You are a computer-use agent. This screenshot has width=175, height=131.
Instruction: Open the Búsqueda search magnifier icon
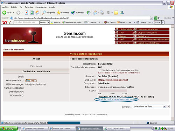tap(44, 13)
